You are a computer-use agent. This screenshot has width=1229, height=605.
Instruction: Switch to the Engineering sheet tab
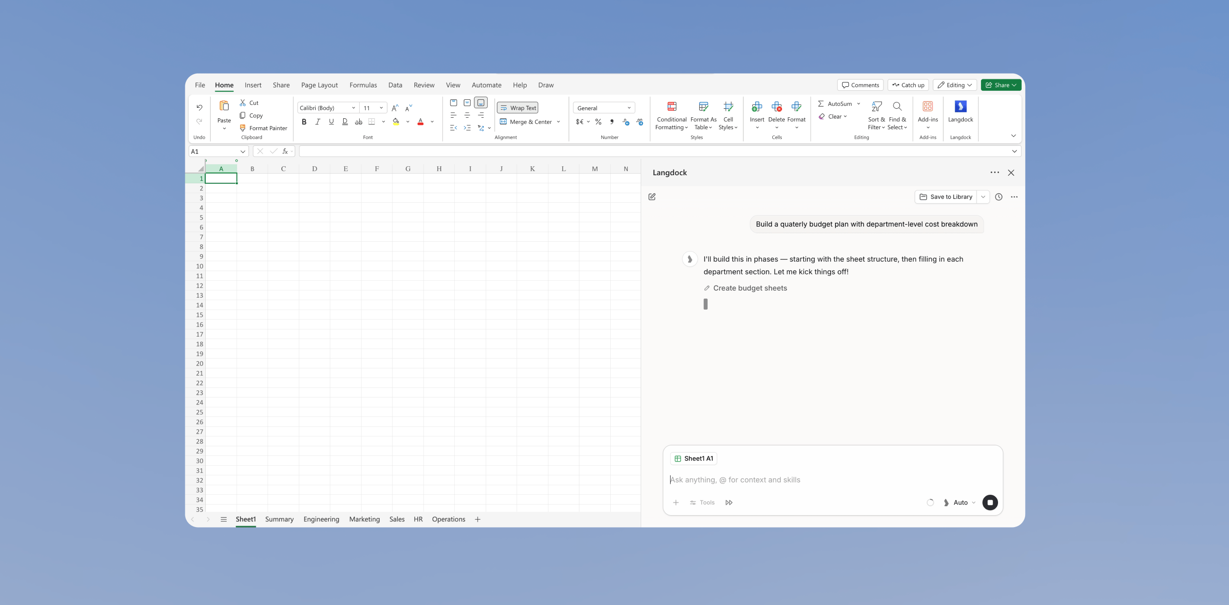pos(321,519)
